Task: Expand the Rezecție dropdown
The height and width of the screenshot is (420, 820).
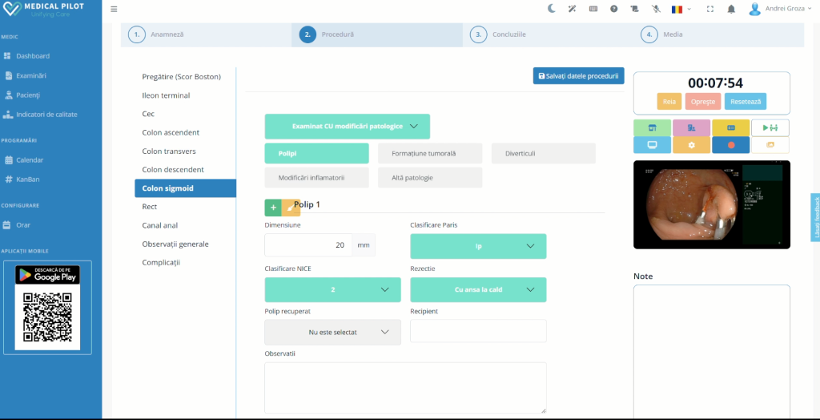Action: click(x=478, y=289)
